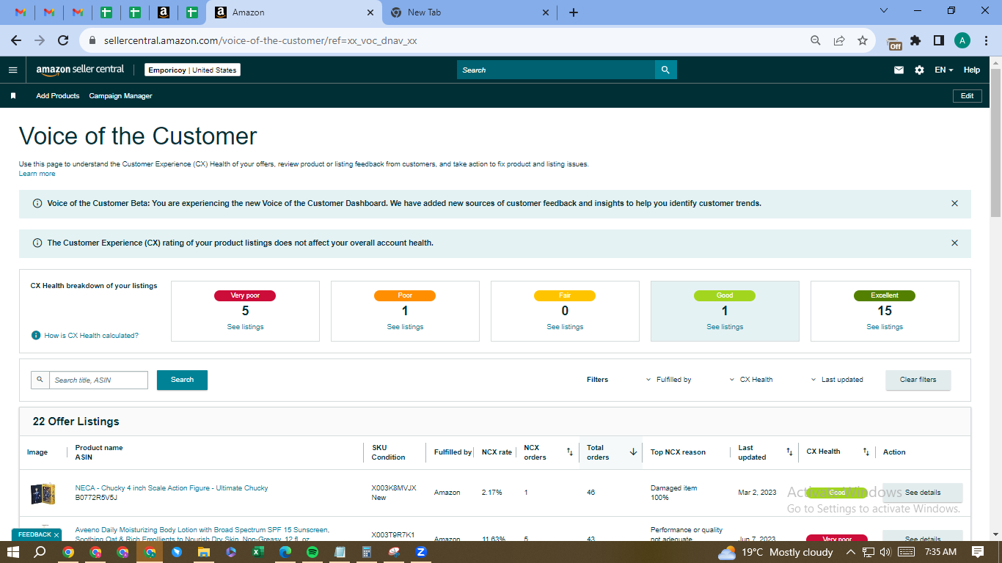
Task: See listings with Excellent CX Health
Action: pos(885,327)
